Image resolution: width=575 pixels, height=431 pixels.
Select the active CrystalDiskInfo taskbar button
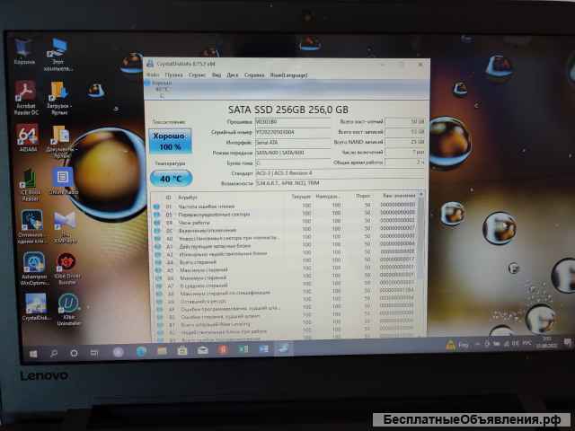click(x=283, y=348)
